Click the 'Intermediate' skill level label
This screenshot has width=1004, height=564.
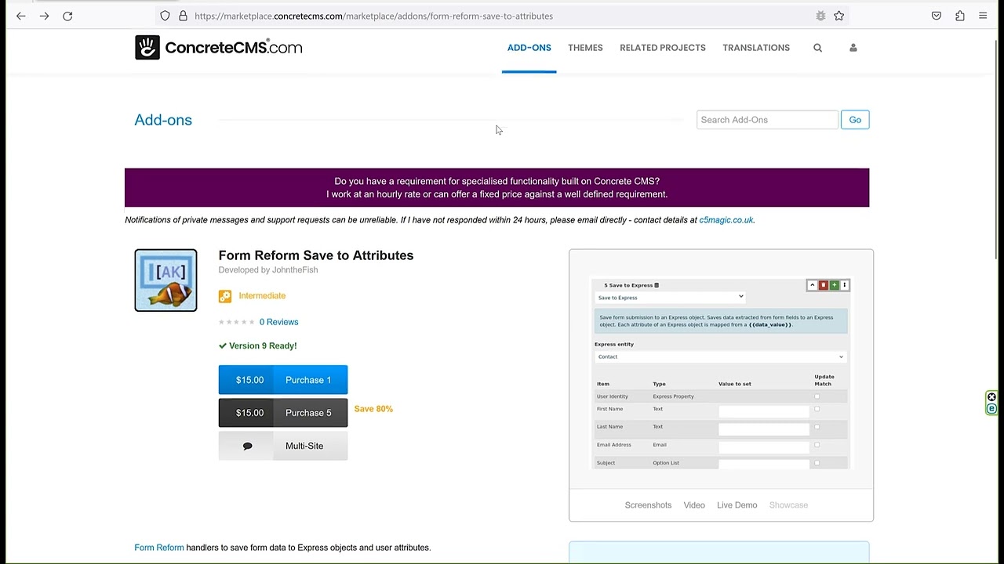[x=262, y=296]
